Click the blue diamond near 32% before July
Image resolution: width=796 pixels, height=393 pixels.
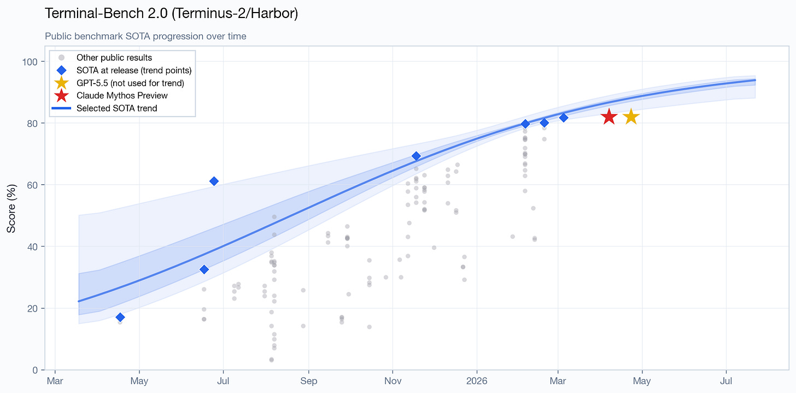(204, 269)
